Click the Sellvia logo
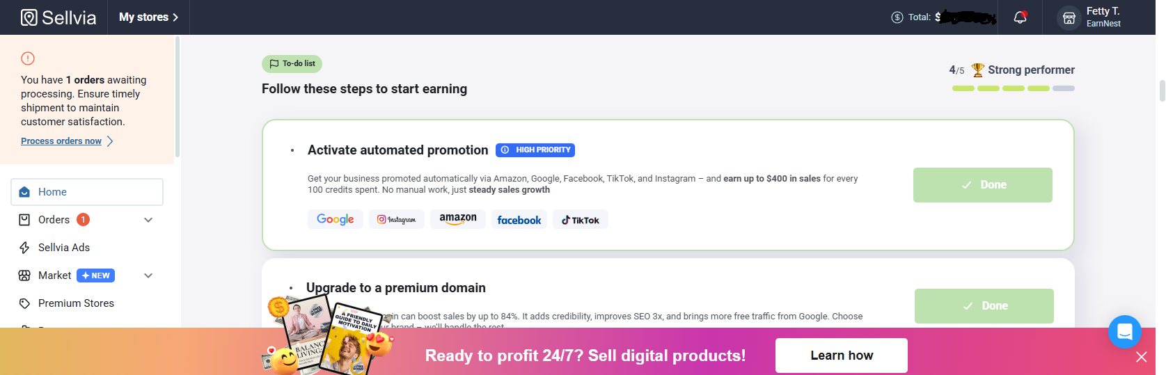Screen dimensions: 1166x375 click(58, 17)
